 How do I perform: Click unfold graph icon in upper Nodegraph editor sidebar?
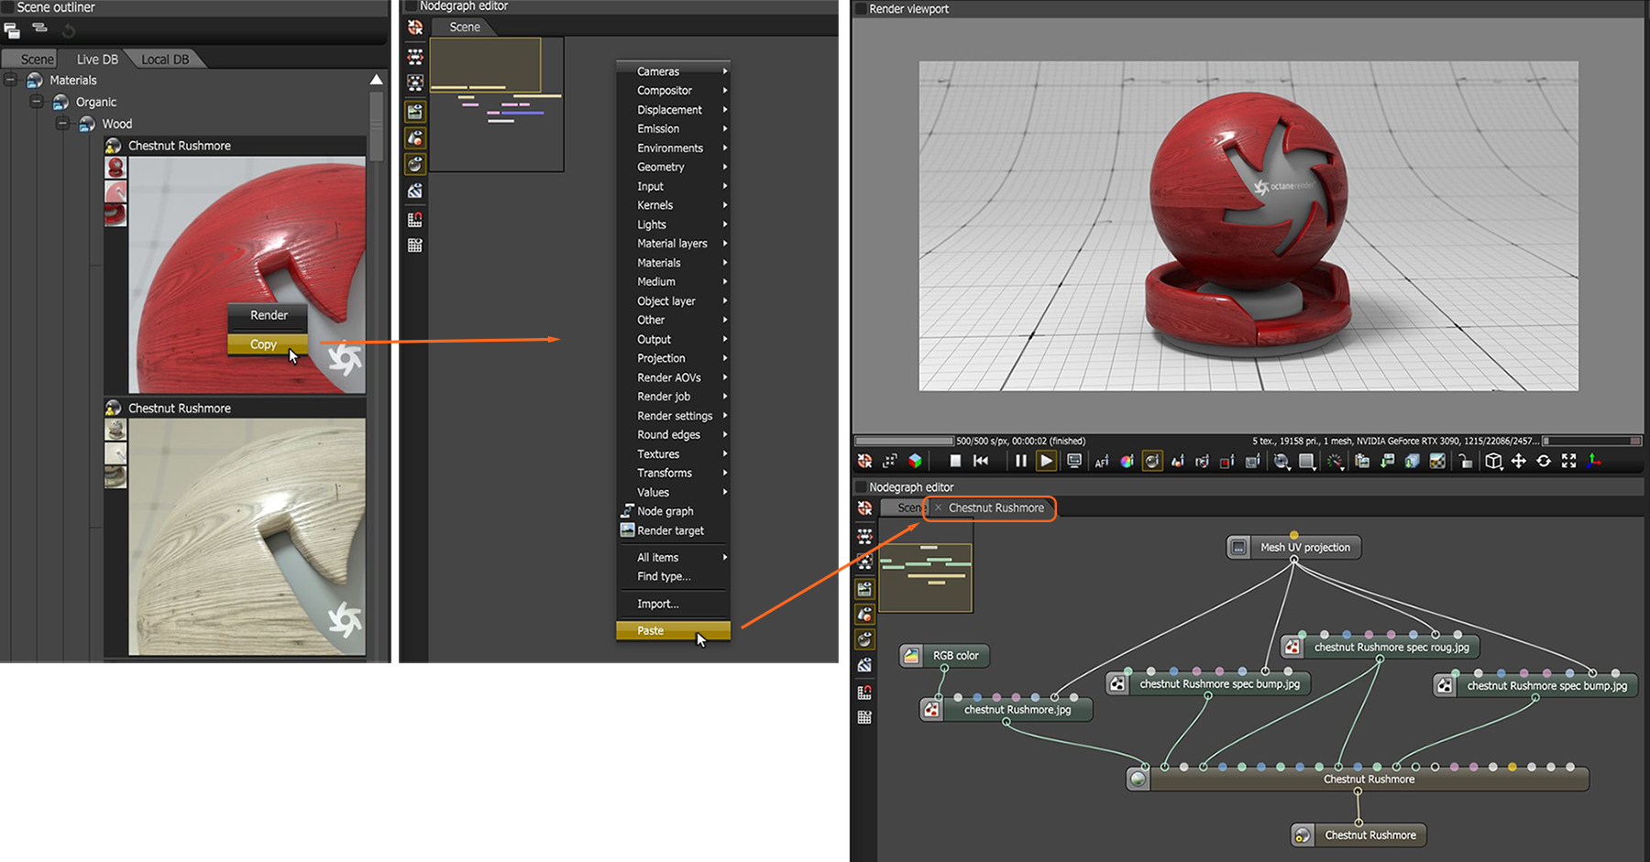(x=415, y=56)
